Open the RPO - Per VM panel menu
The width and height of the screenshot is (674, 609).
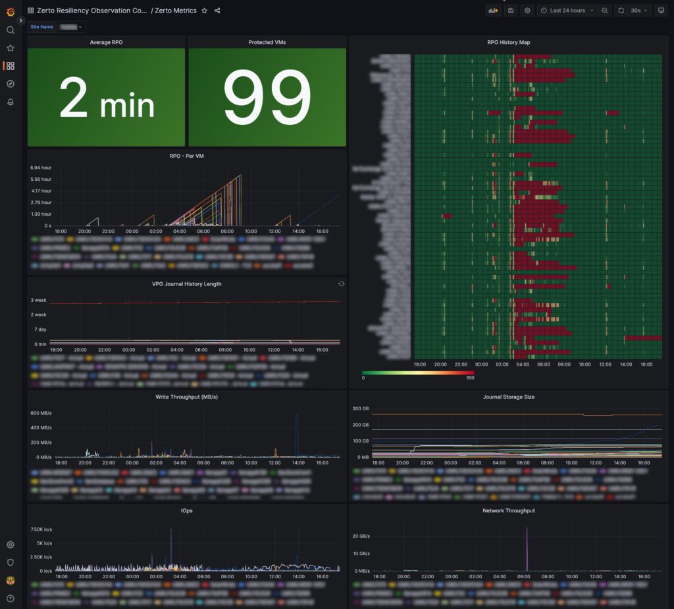pos(186,156)
